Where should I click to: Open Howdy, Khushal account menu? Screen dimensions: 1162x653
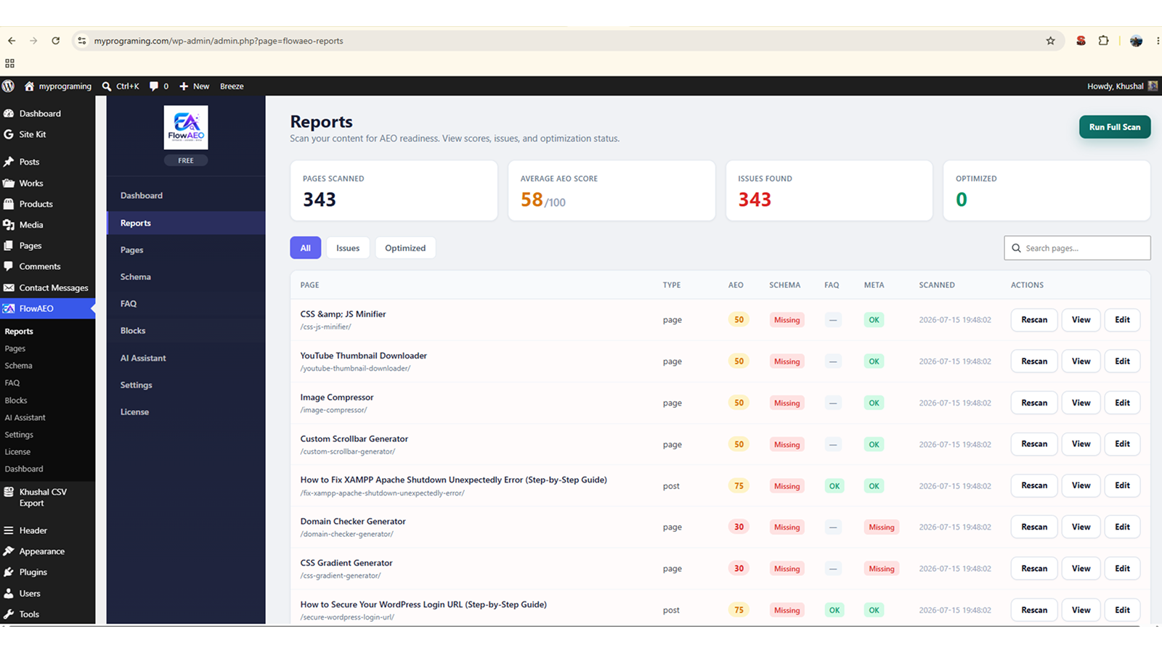coord(1122,86)
